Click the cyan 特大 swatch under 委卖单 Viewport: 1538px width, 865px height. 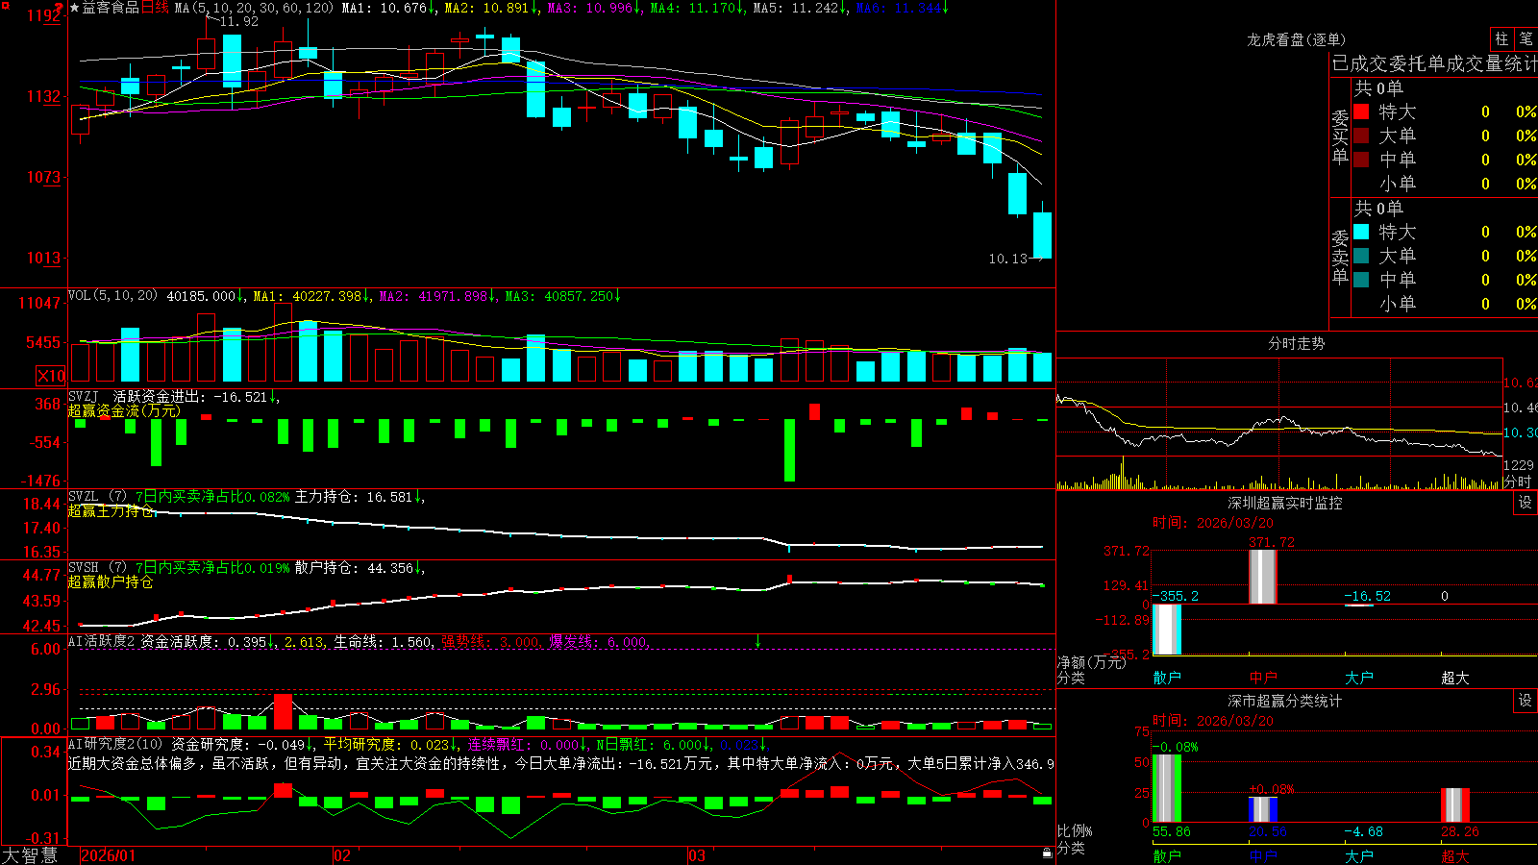[x=1361, y=232]
